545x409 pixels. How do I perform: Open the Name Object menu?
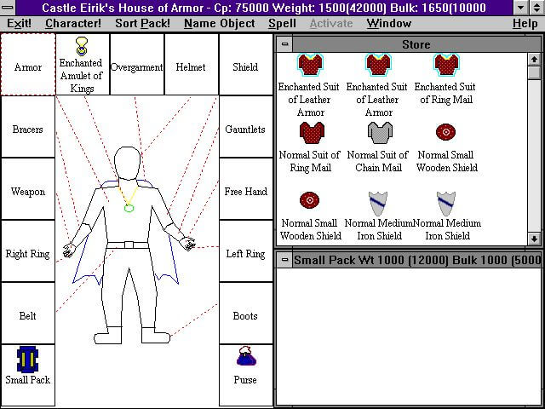(x=220, y=23)
